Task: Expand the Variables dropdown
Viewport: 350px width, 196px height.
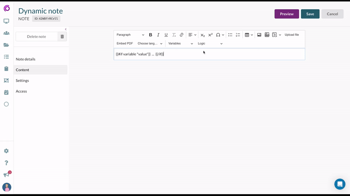Action: click(180, 44)
